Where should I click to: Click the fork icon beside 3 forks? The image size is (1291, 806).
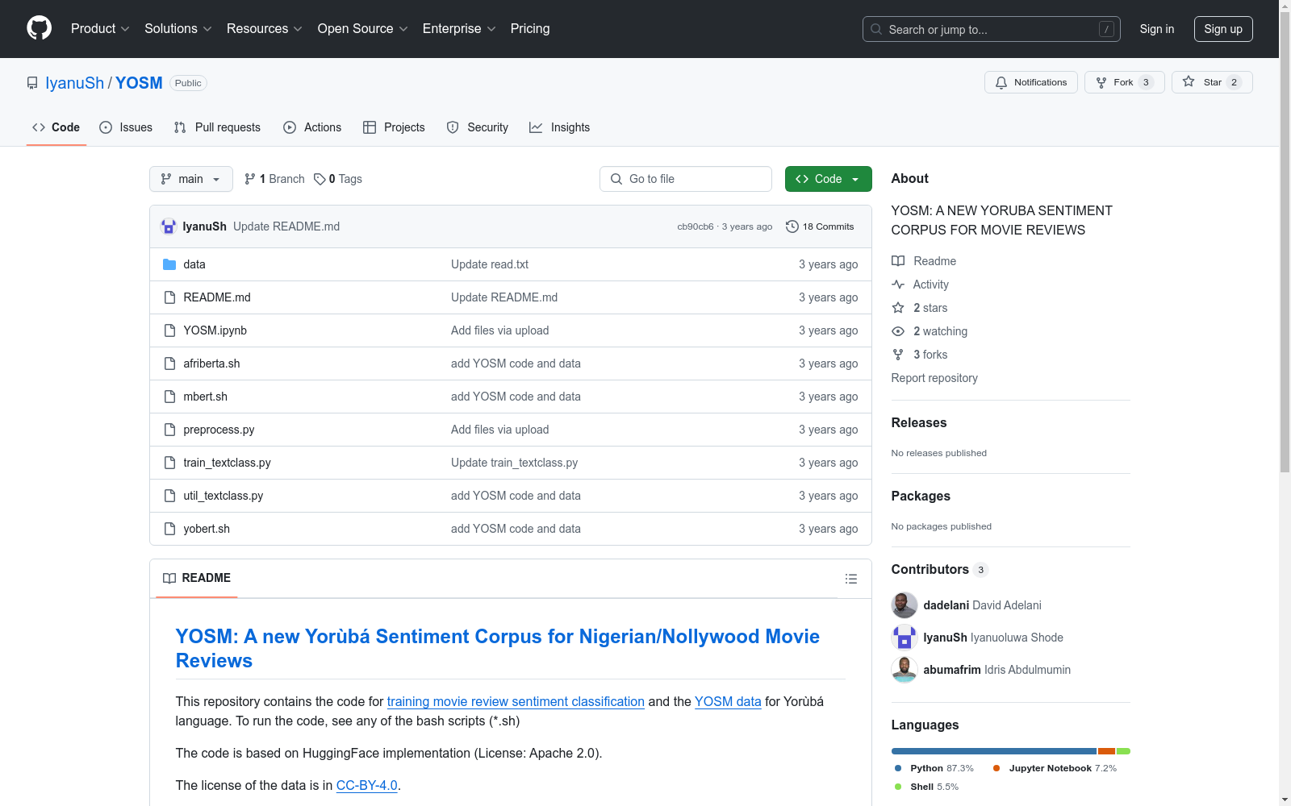[898, 355]
